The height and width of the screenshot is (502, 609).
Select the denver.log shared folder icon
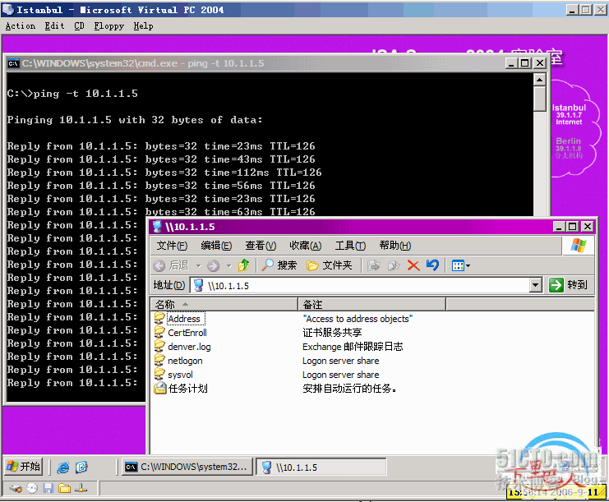pyautogui.click(x=159, y=347)
